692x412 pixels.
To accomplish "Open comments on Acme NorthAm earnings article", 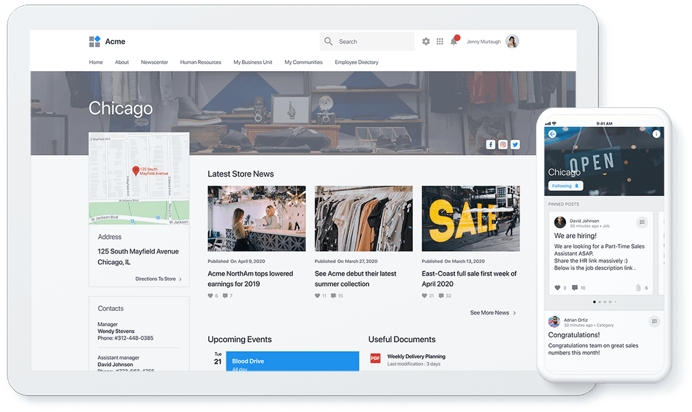I will click(x=225, y=296).
